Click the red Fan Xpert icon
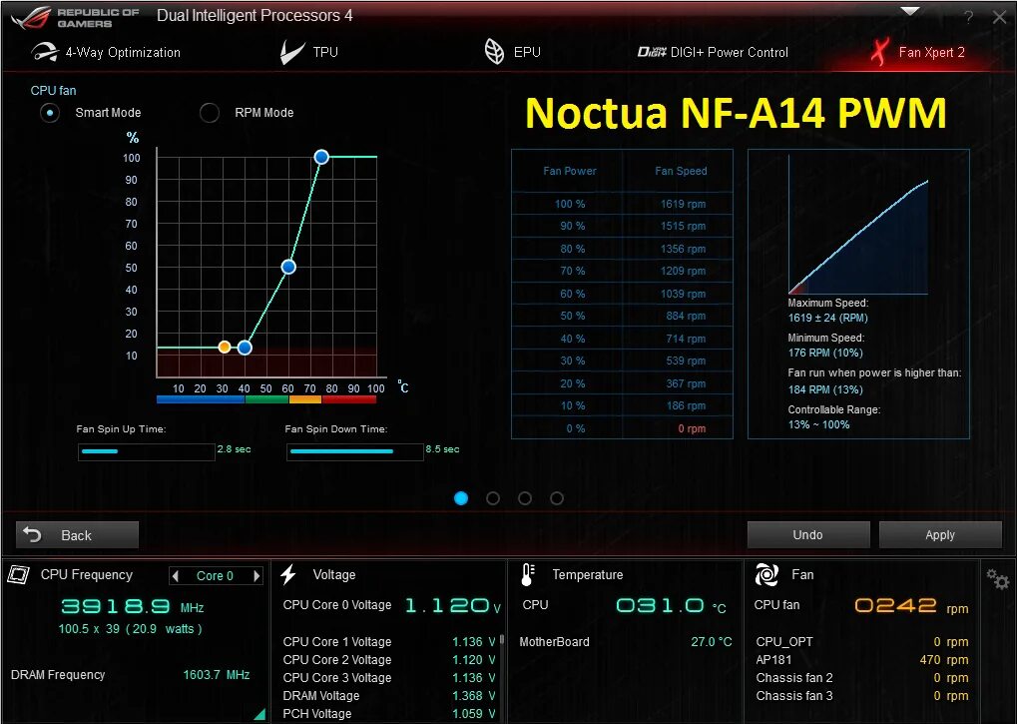 879,52
